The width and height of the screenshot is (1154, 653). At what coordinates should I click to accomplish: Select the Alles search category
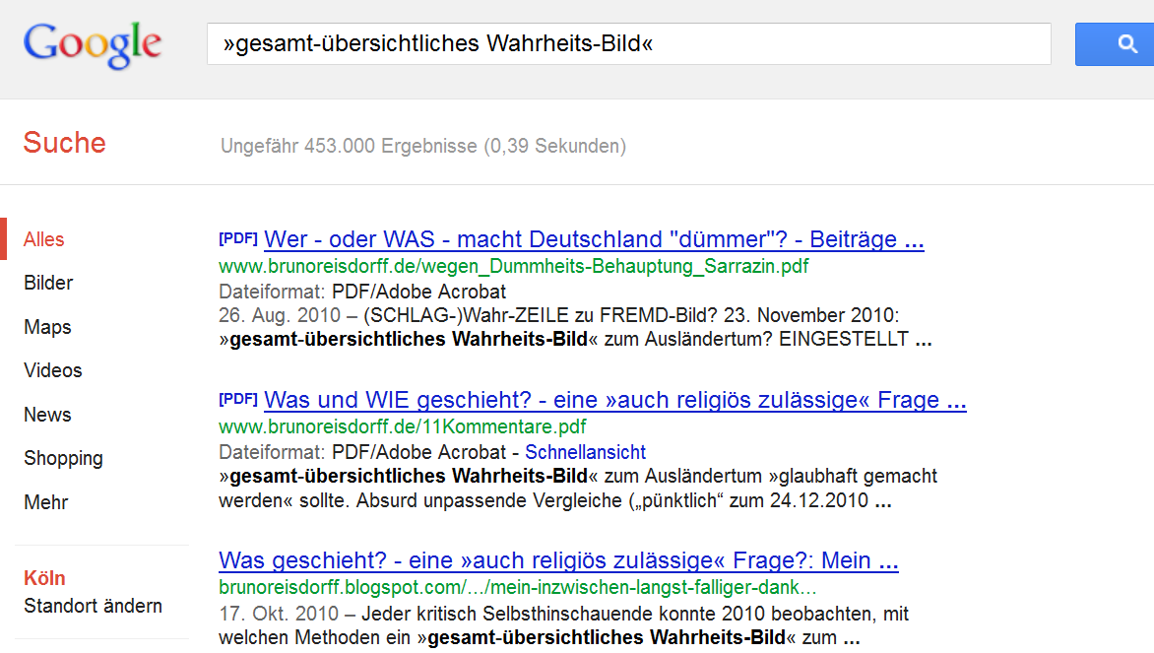tap(43, 239)
